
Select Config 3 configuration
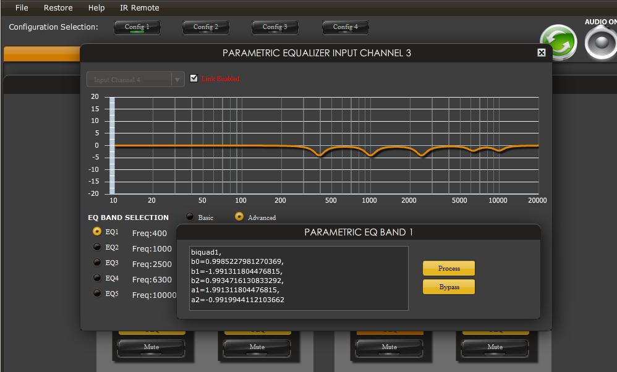tap(274, 27)
